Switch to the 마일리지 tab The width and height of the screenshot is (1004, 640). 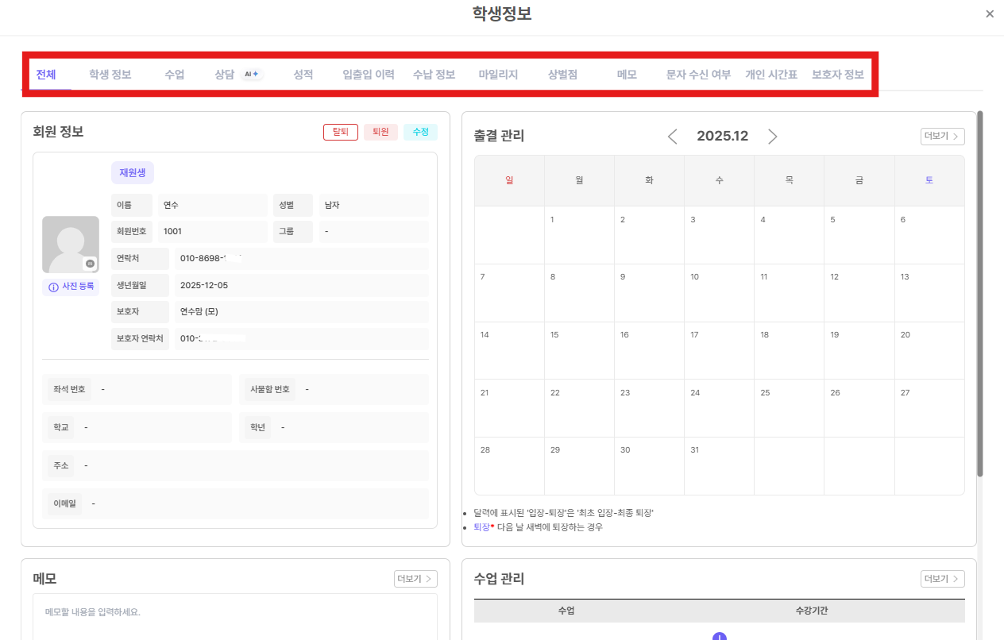coord(498,75)
